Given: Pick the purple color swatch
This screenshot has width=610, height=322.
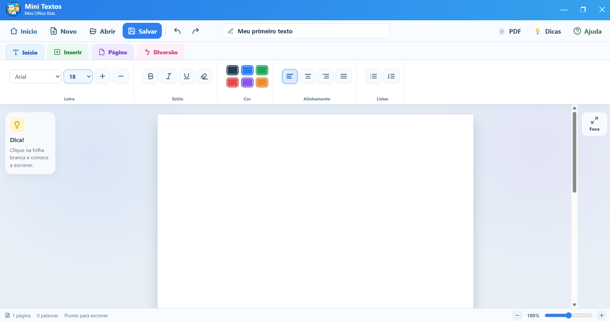Looking at the screenshot, I should (247, 83).
